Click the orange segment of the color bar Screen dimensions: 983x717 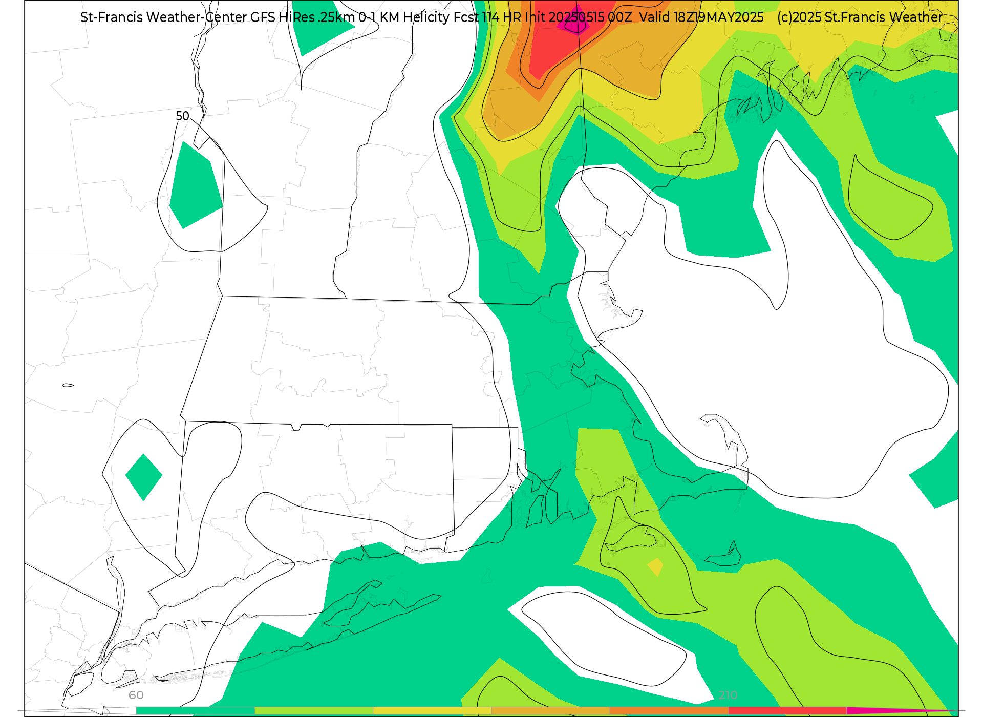(x=669, y=711)
